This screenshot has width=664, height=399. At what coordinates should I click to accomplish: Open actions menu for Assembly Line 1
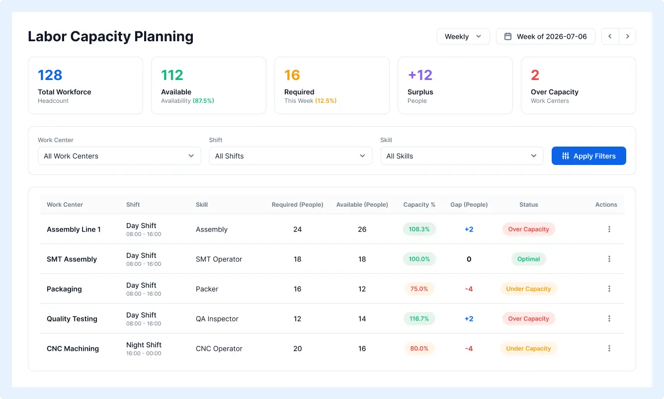tap(609, 229)
